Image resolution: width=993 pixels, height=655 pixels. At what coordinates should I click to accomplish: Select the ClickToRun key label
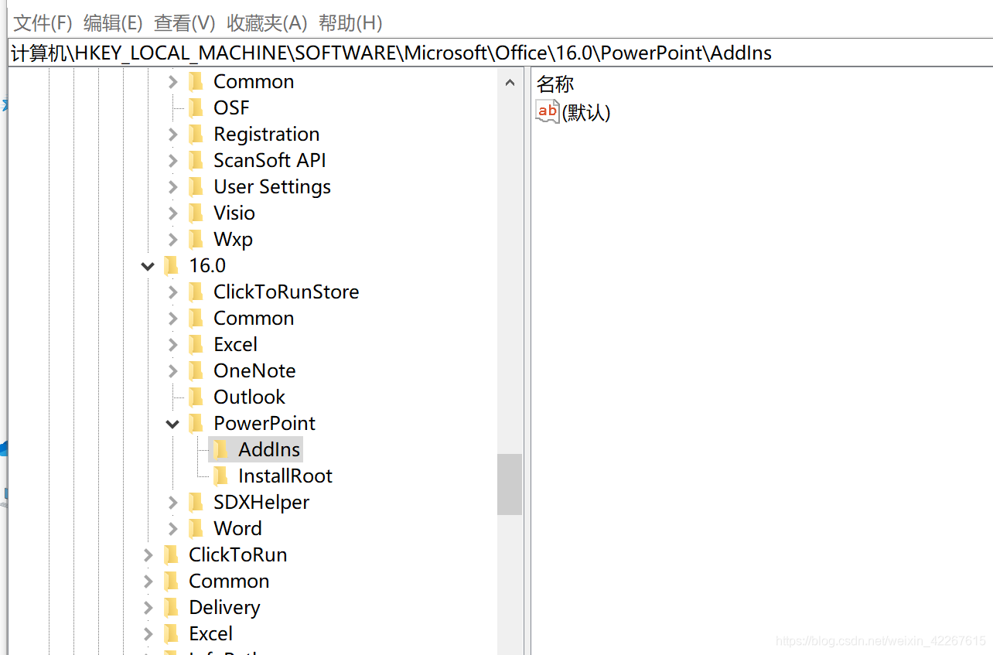coord(237,554)
